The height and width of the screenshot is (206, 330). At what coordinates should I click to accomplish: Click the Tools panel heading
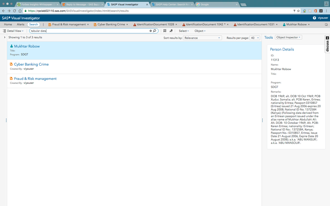(268, 37)
